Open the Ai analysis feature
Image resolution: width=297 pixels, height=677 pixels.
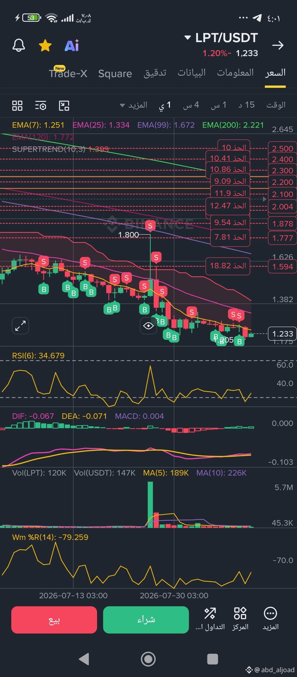(x=72, y=45)
